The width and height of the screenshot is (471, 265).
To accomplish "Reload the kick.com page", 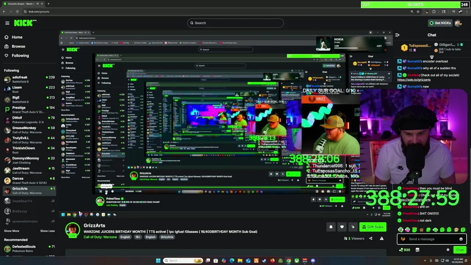I will [x=17, y=11].
